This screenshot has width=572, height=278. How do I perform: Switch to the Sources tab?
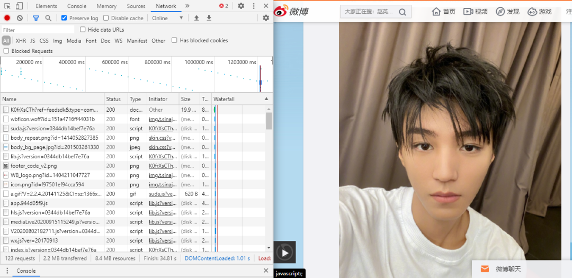[x=136, y=6]
